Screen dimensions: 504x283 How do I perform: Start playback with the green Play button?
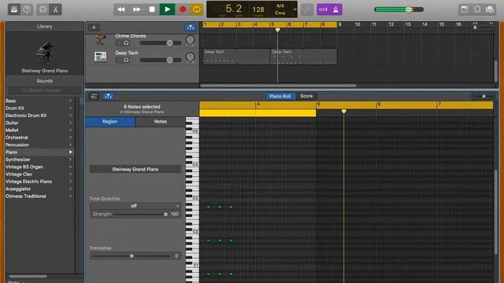(x=167, y=9)
